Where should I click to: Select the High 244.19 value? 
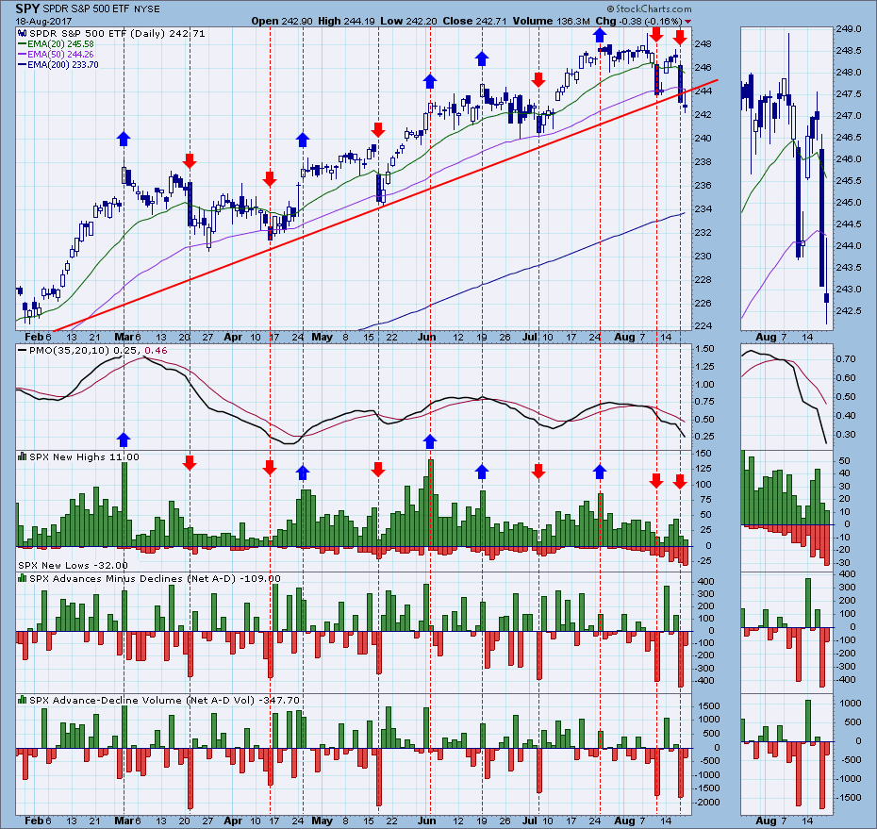347,22
